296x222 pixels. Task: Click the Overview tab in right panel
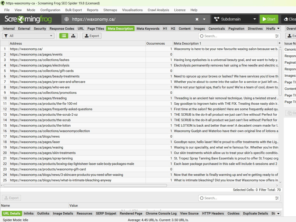tap(291, 28)
